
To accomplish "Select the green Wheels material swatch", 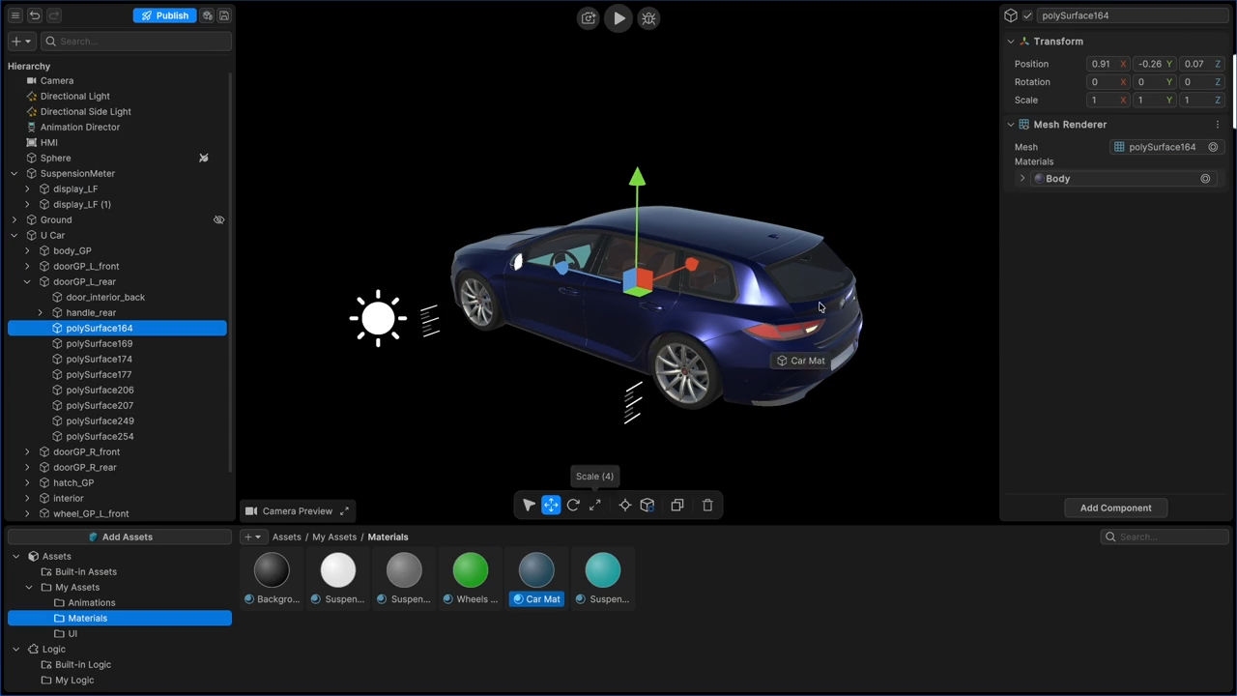I will tap(471, 571).
